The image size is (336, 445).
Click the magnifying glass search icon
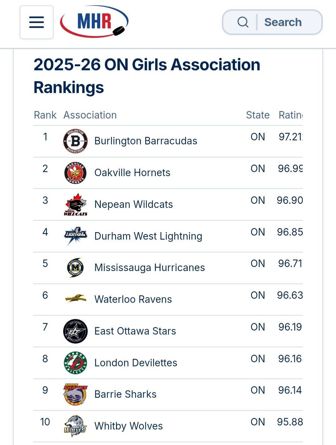pos(243,22)
